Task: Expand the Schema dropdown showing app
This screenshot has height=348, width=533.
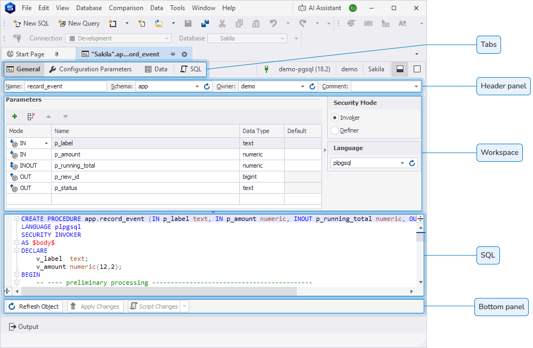Action: click(x=197, y=87)
